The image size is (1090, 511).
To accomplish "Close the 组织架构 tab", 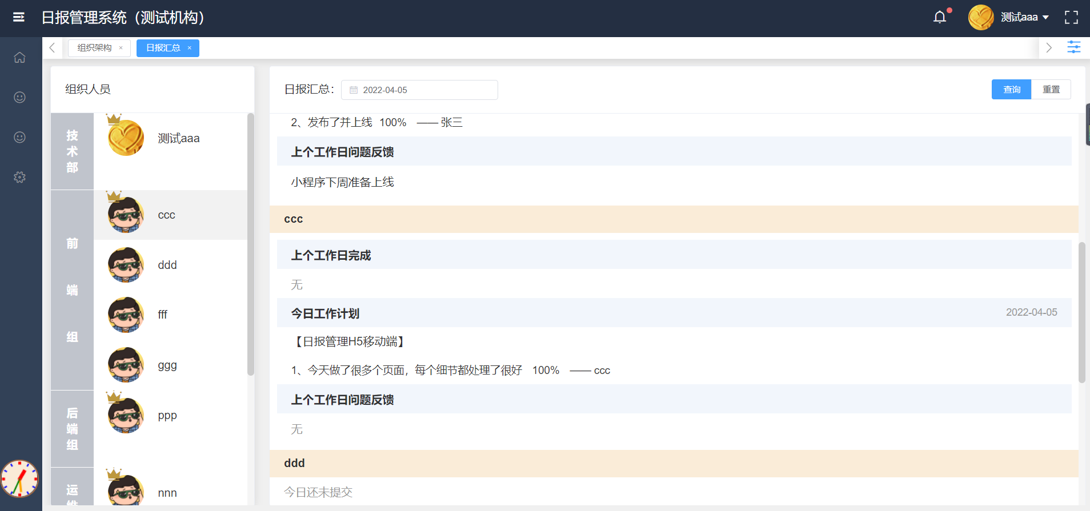I will click(x=121, y=48).
